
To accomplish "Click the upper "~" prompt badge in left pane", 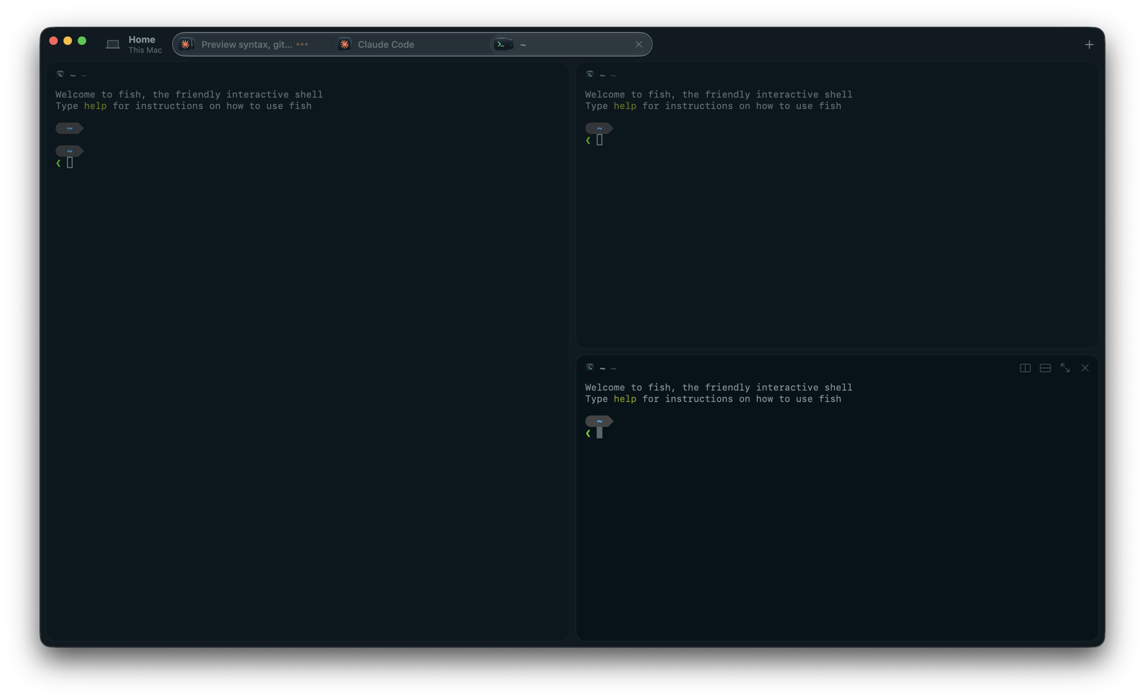I will 69,128.
